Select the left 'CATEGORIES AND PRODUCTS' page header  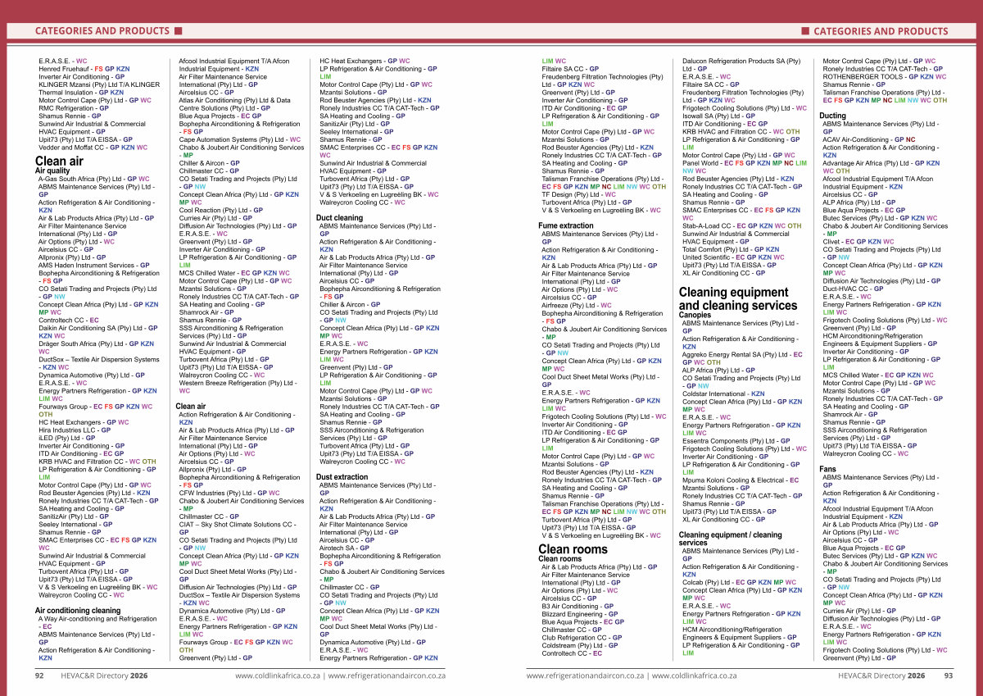[x=102, y=31]
